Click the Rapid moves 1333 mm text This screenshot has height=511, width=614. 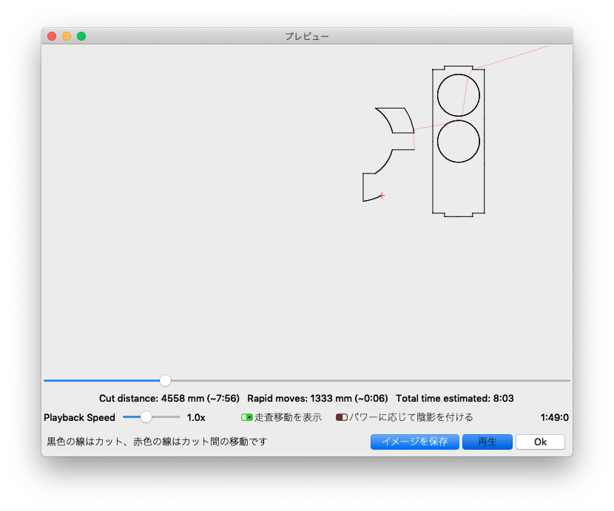317,399
